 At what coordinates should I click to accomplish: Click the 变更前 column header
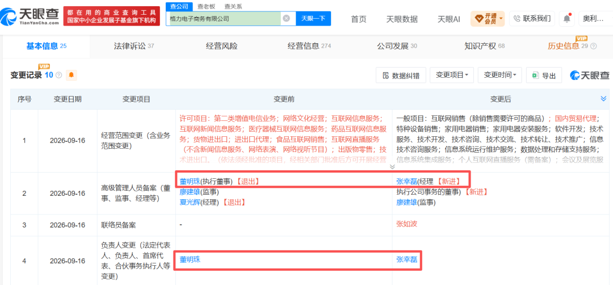pyautogui.click(x=284, y=99)
